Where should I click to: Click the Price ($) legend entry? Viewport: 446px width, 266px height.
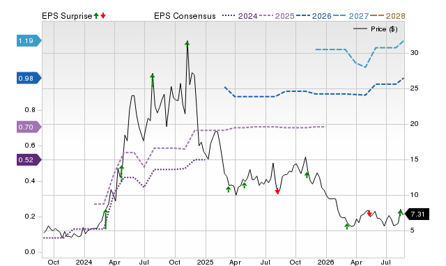coord(376,29)
